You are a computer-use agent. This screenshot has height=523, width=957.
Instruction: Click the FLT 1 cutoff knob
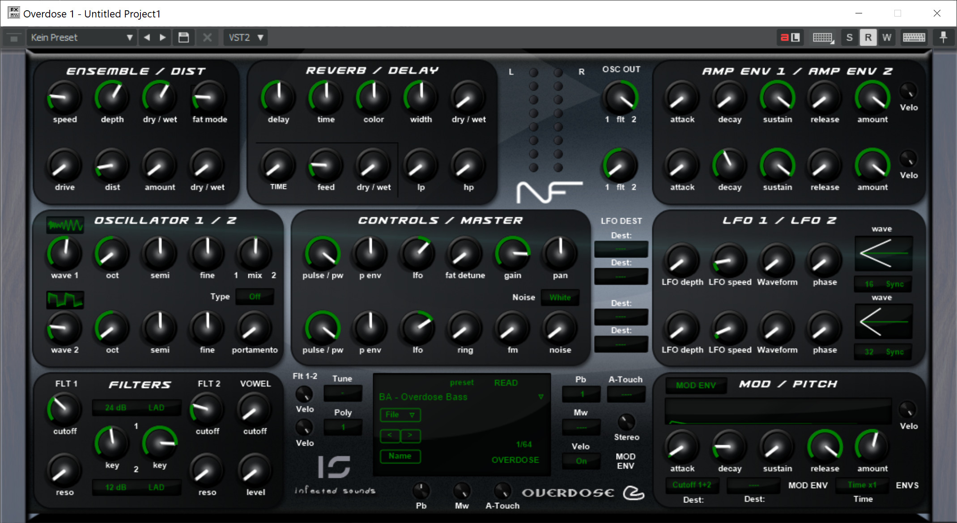click(64, 409)
